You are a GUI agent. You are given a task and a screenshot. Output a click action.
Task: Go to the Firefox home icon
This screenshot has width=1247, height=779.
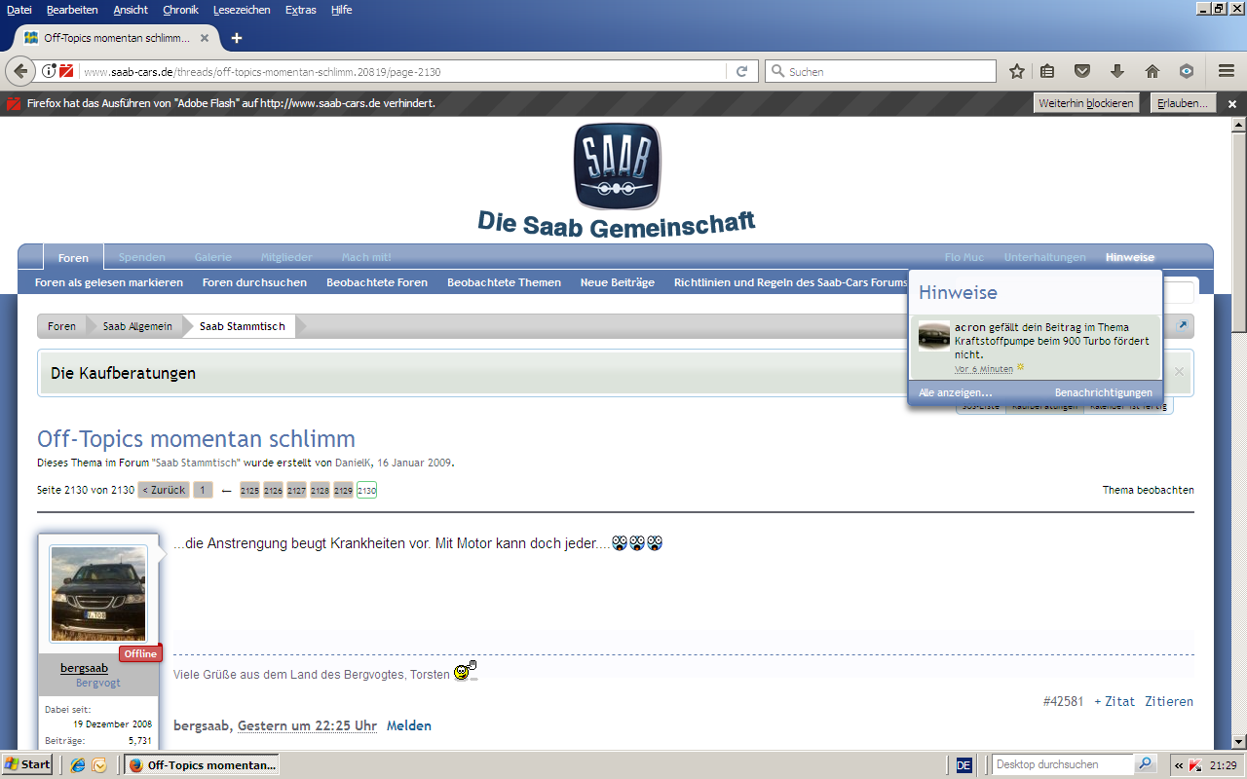click(x=1152, y=71)
